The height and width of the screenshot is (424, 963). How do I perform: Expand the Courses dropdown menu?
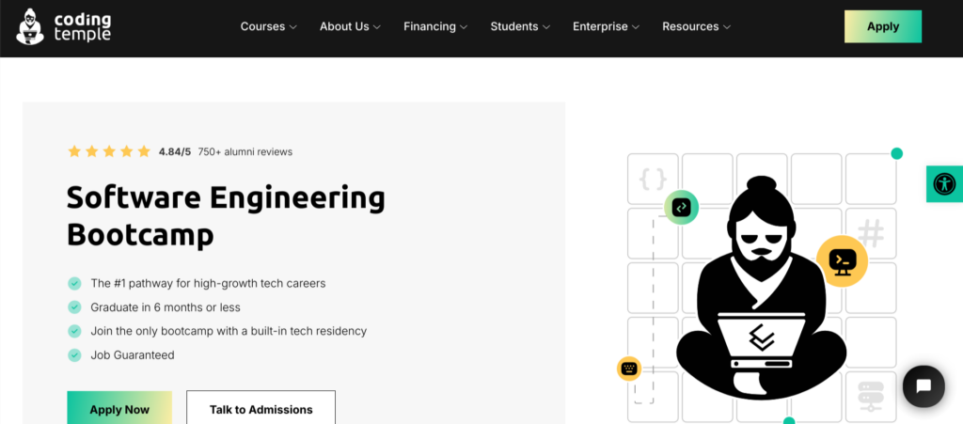click(x=268, y=26)
